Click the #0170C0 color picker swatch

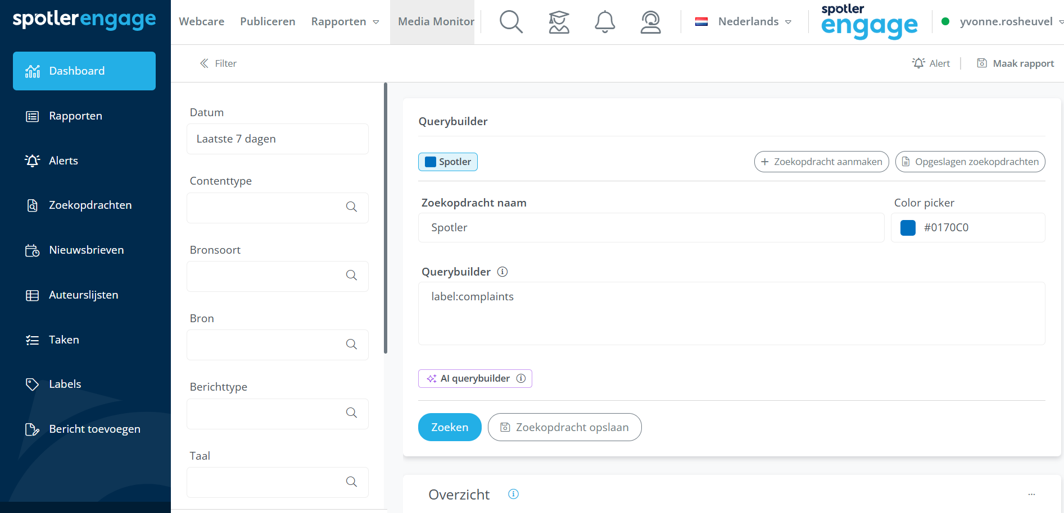click(x=908, y=227)
